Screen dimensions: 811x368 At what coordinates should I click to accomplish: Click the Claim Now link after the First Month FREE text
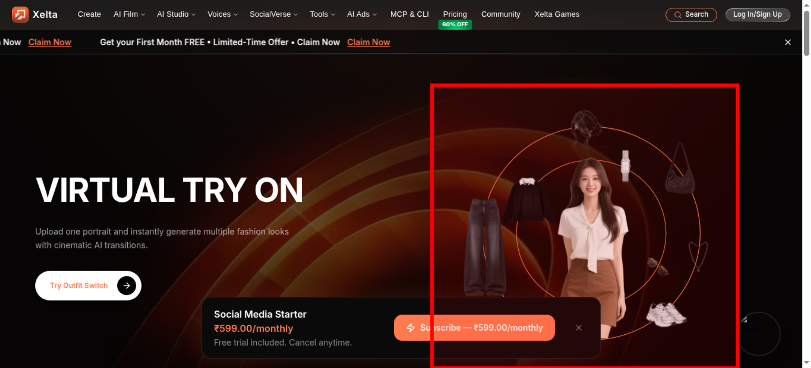coord(369,42)
